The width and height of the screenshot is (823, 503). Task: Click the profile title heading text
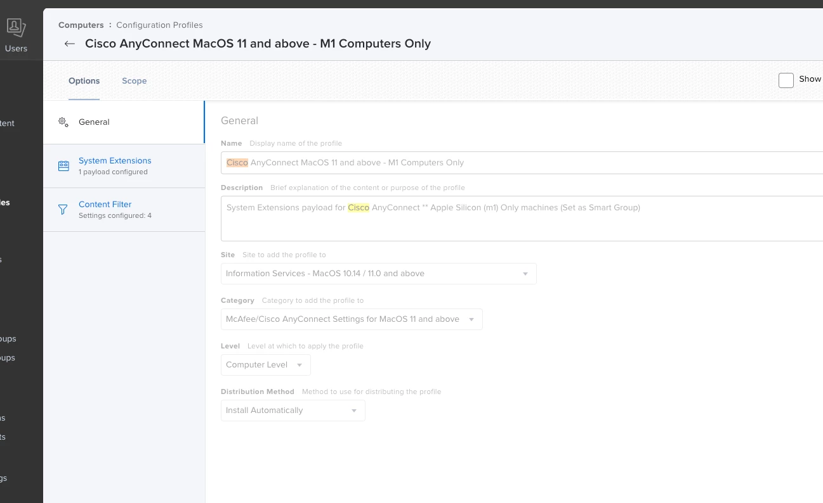258,44
